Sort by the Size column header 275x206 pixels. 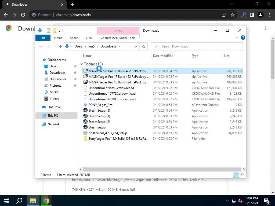click(x=227, y=56)
